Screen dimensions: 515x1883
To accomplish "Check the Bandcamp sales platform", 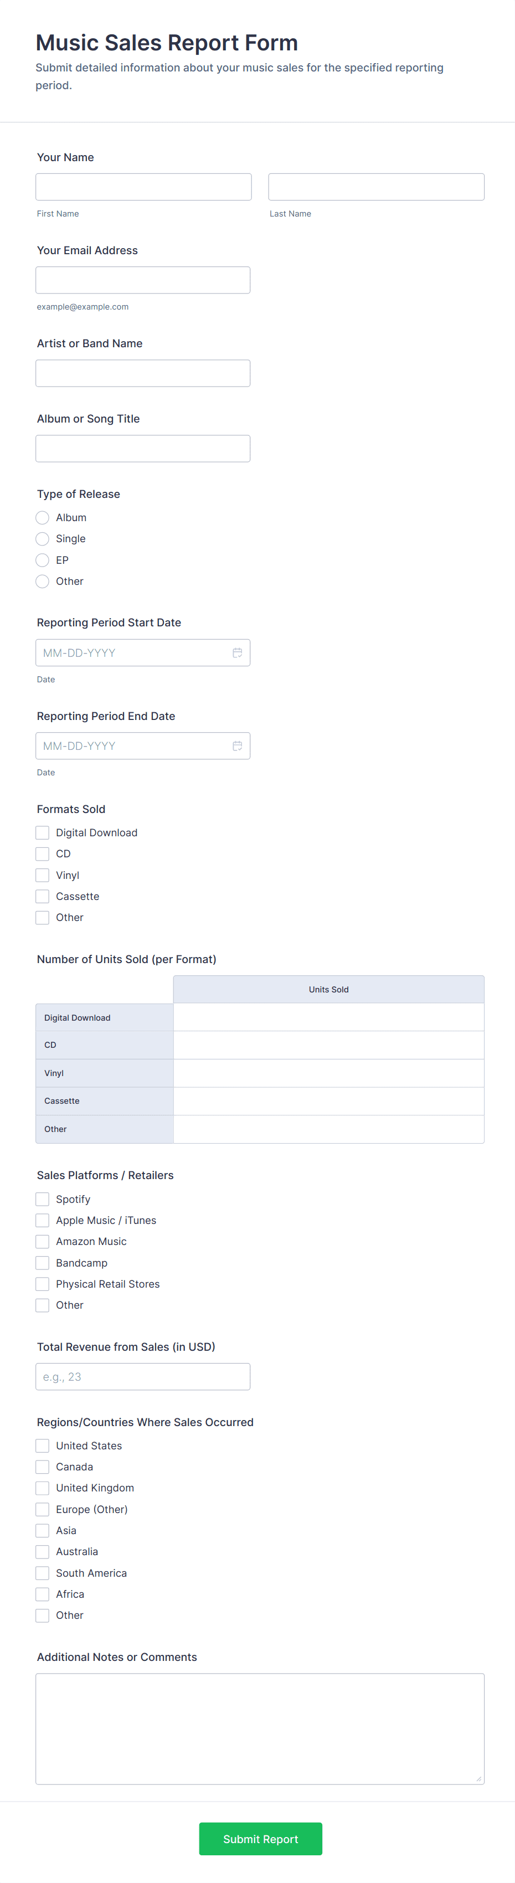I will coord(43,1262).
